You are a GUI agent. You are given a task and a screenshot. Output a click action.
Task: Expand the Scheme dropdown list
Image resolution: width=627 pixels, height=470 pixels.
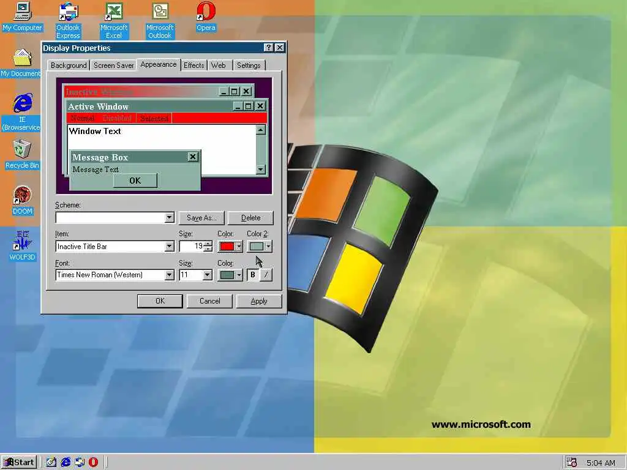(169, 218)
